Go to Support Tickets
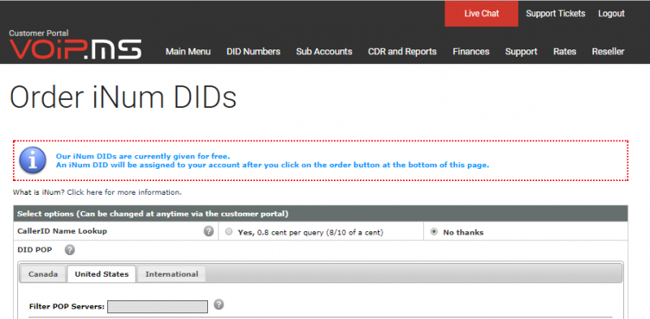Viewport: 650px width, 319px height. pos(556,14)
